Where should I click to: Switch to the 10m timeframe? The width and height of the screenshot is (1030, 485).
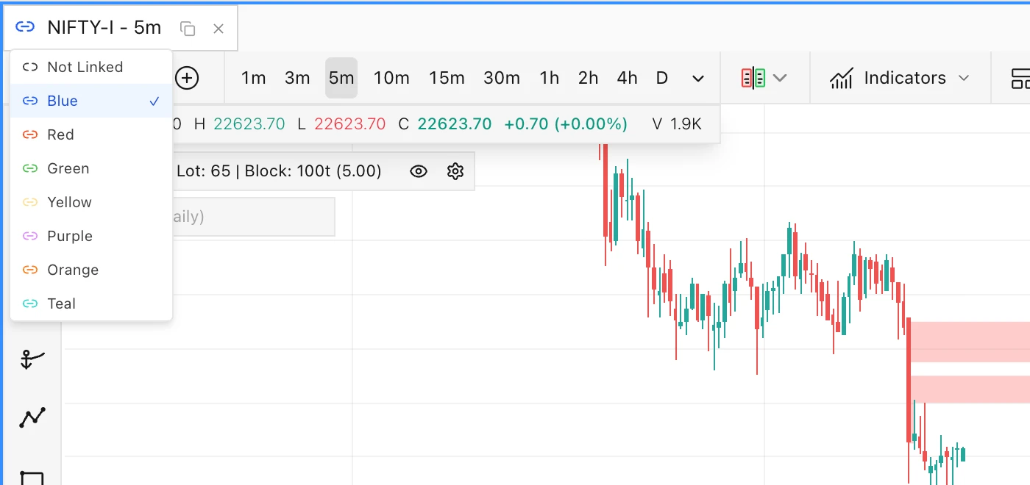pos(391,78)
